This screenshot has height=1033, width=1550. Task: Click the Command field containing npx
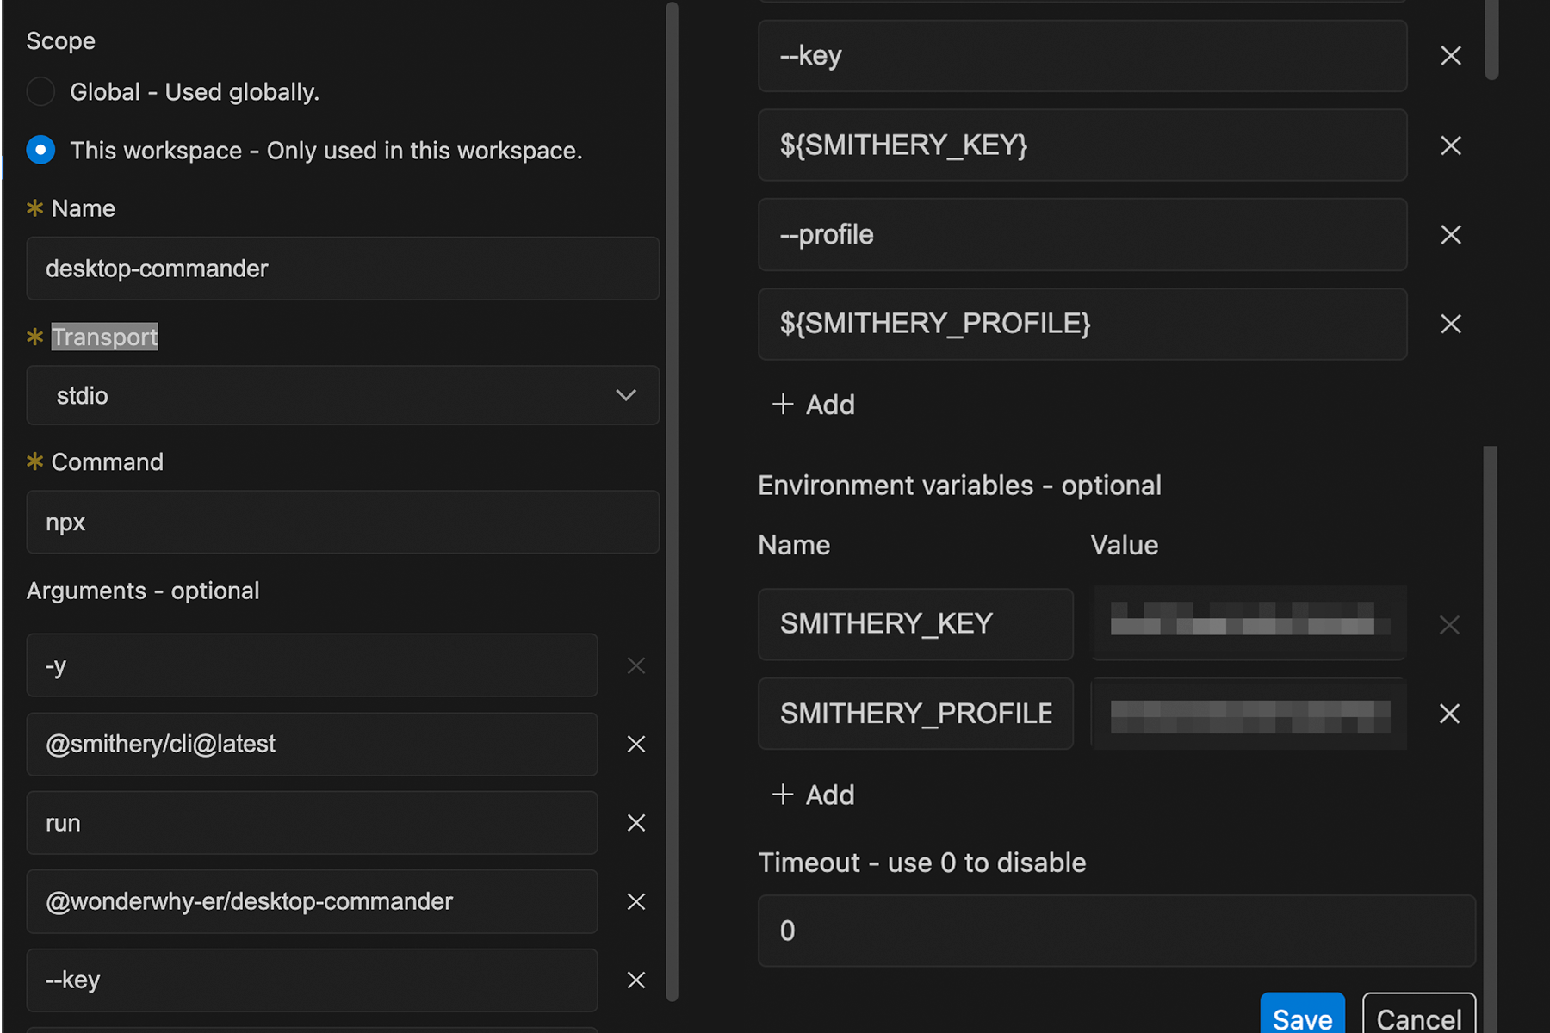click(x=343, y=523)
